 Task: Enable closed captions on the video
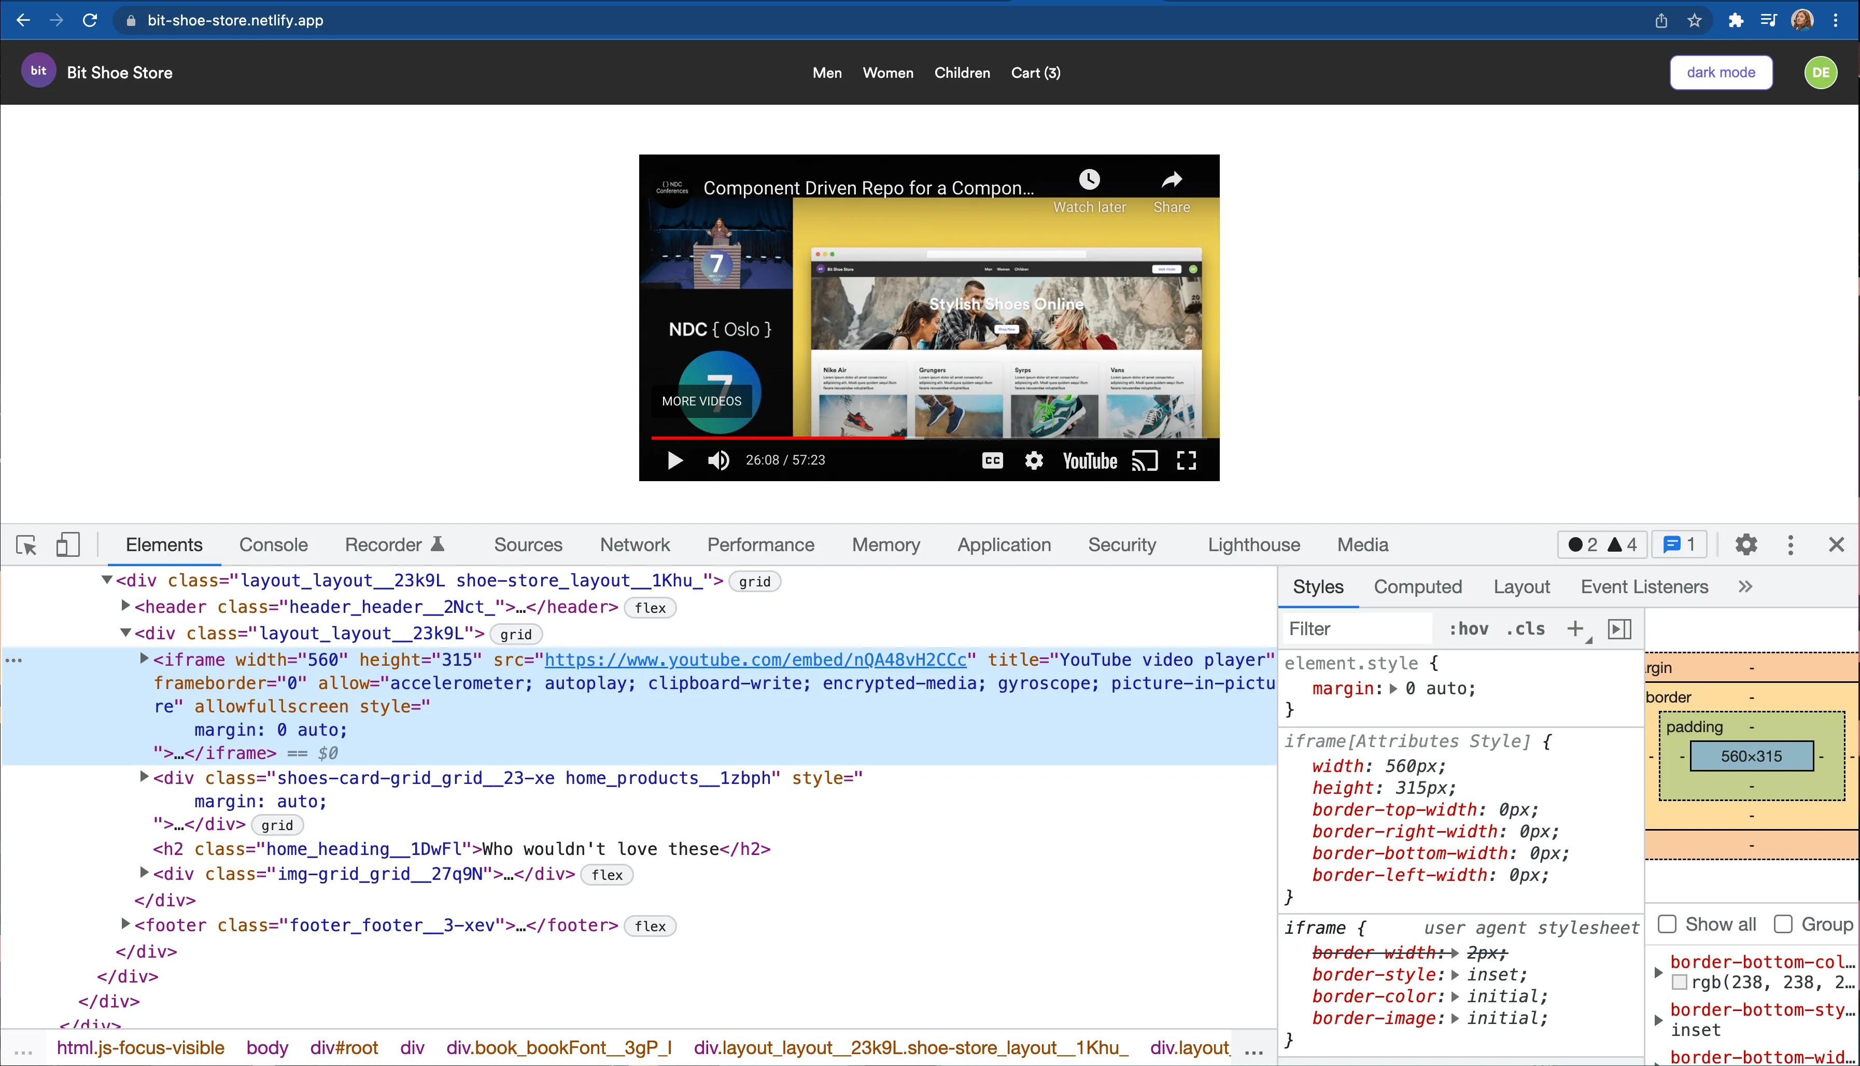click(x=992, y=460)
